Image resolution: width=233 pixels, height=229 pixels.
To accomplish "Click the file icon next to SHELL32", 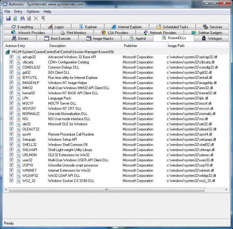I will click(x=19, y=145).
